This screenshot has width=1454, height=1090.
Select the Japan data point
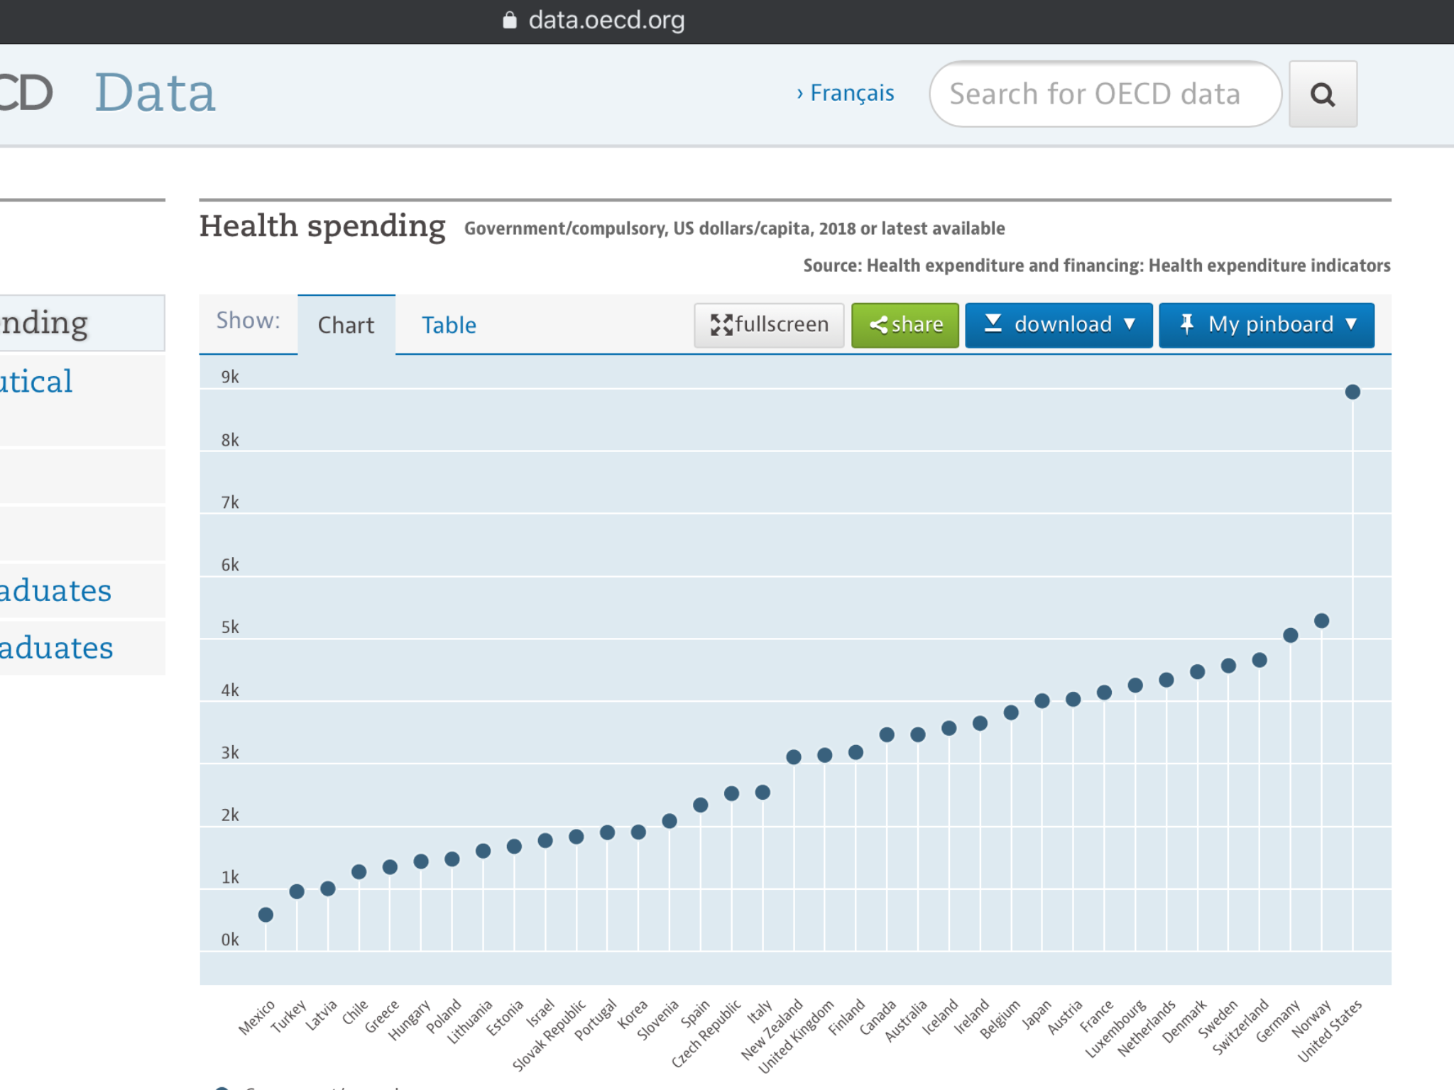tap(1042, 701)
